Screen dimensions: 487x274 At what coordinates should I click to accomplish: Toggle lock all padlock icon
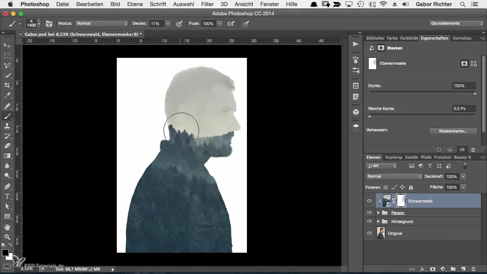[x=411, y=187]
